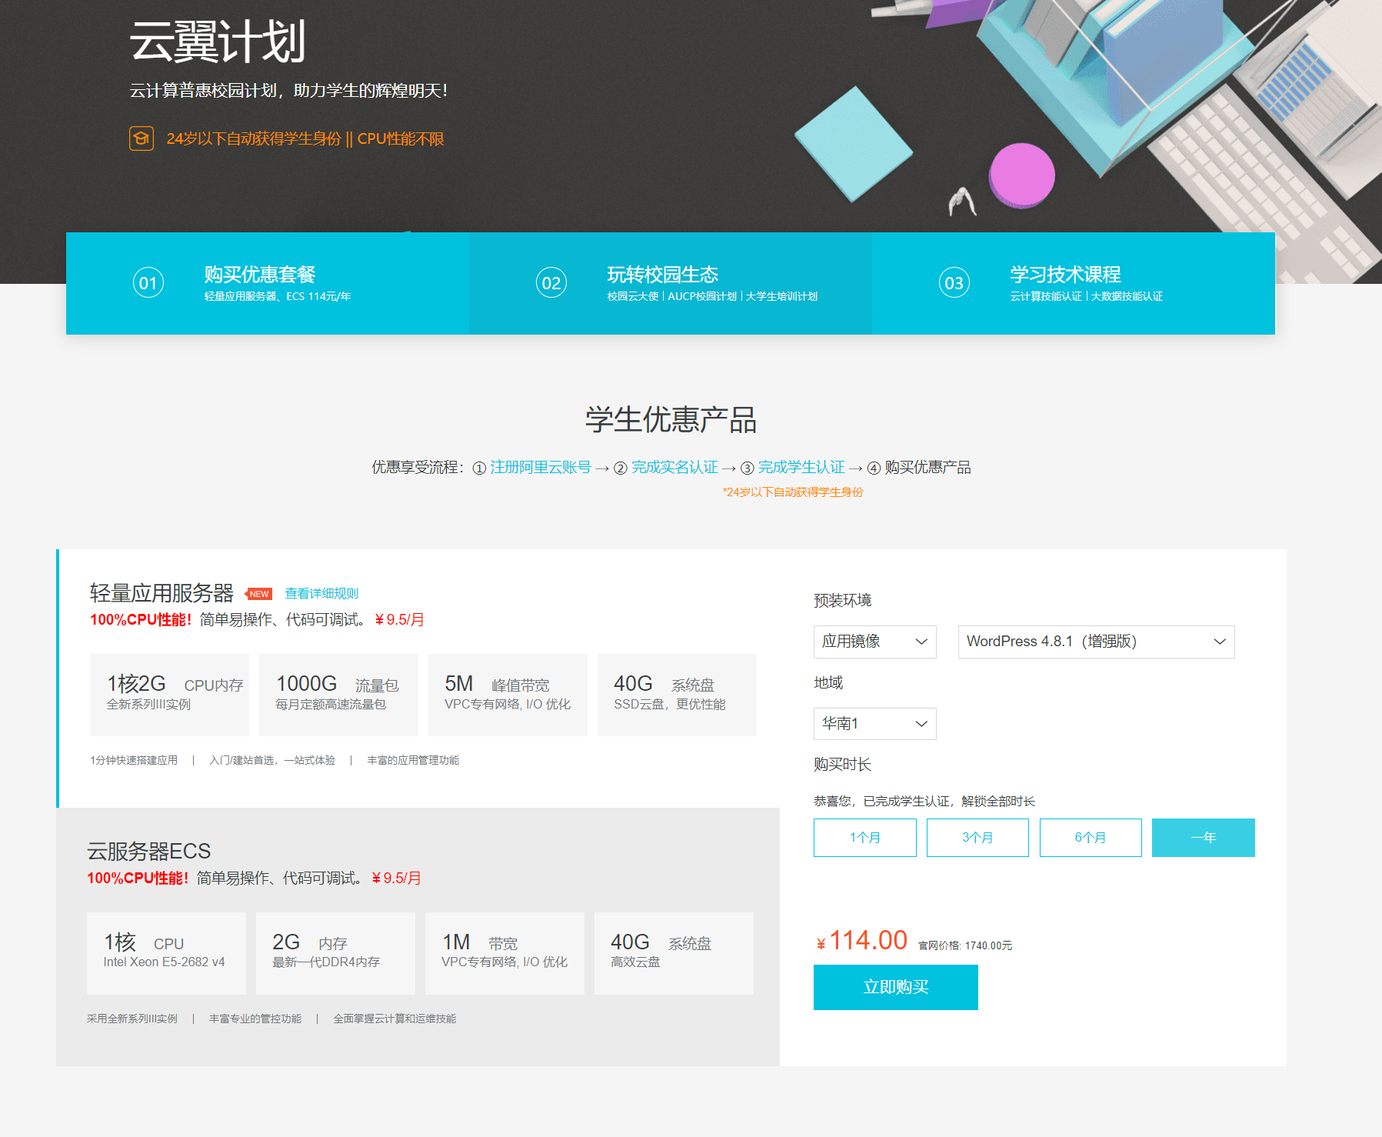
Task: Open the 玩转校园生态 tab
Action: tap(671, 283)
